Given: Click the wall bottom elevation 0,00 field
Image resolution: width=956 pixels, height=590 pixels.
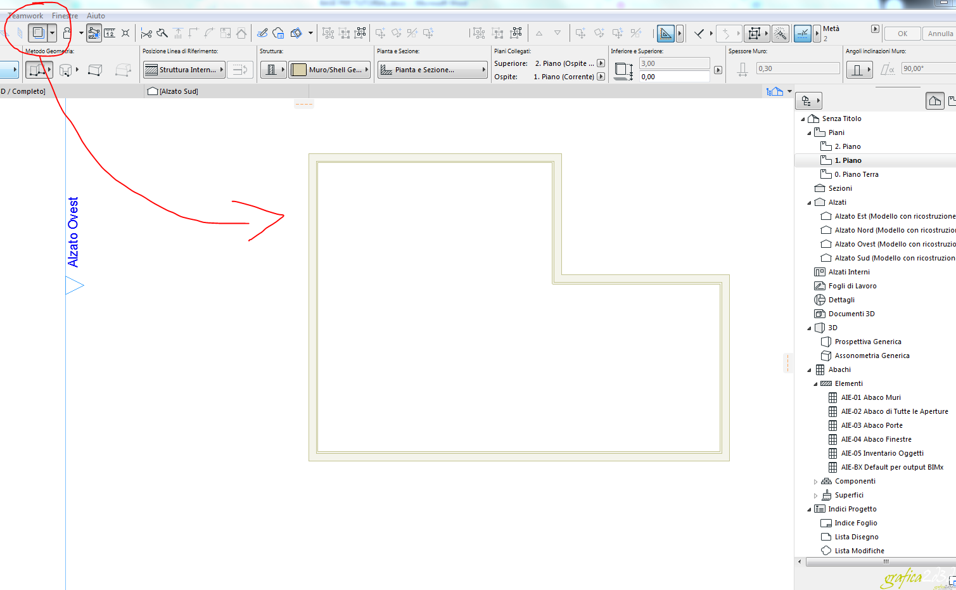Looking at the screenshot, I should pos(673,77).
